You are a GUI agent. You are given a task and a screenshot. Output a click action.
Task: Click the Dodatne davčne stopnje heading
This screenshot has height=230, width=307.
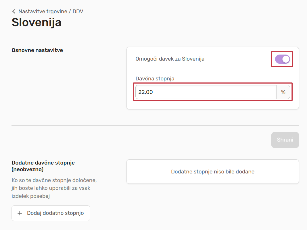point(43,163)
